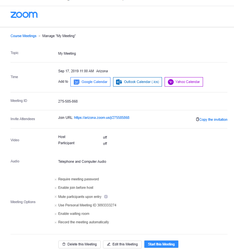234x250 pixels.
Task: Click the Audio label
Action: (x=15, y=161)
